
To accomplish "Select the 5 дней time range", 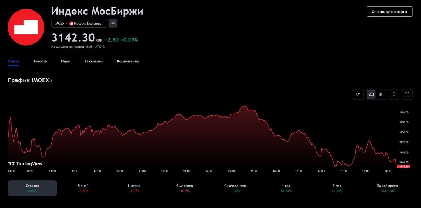I will coord(83,188).
